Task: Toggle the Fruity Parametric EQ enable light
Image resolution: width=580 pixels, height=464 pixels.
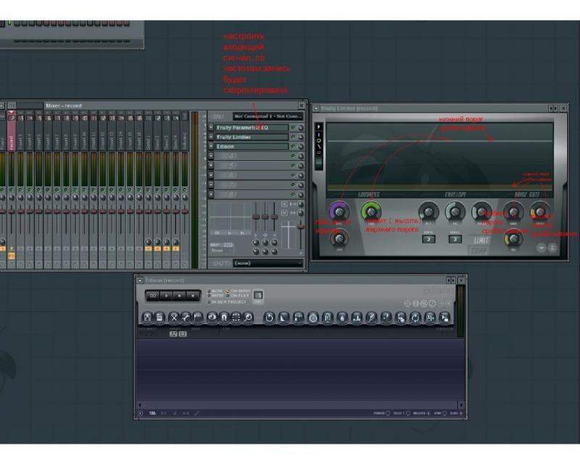Action: point(294,128)
